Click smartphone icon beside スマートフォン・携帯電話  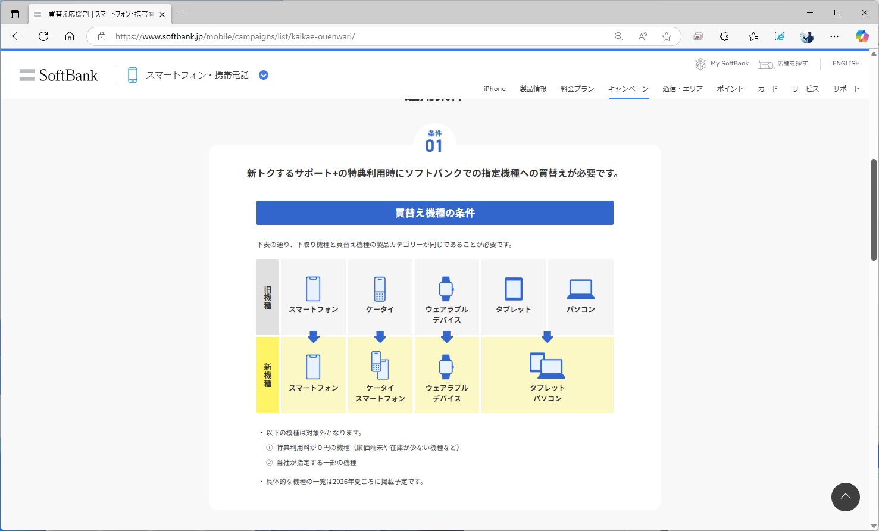pyautogui.click(x=133, y=75)
